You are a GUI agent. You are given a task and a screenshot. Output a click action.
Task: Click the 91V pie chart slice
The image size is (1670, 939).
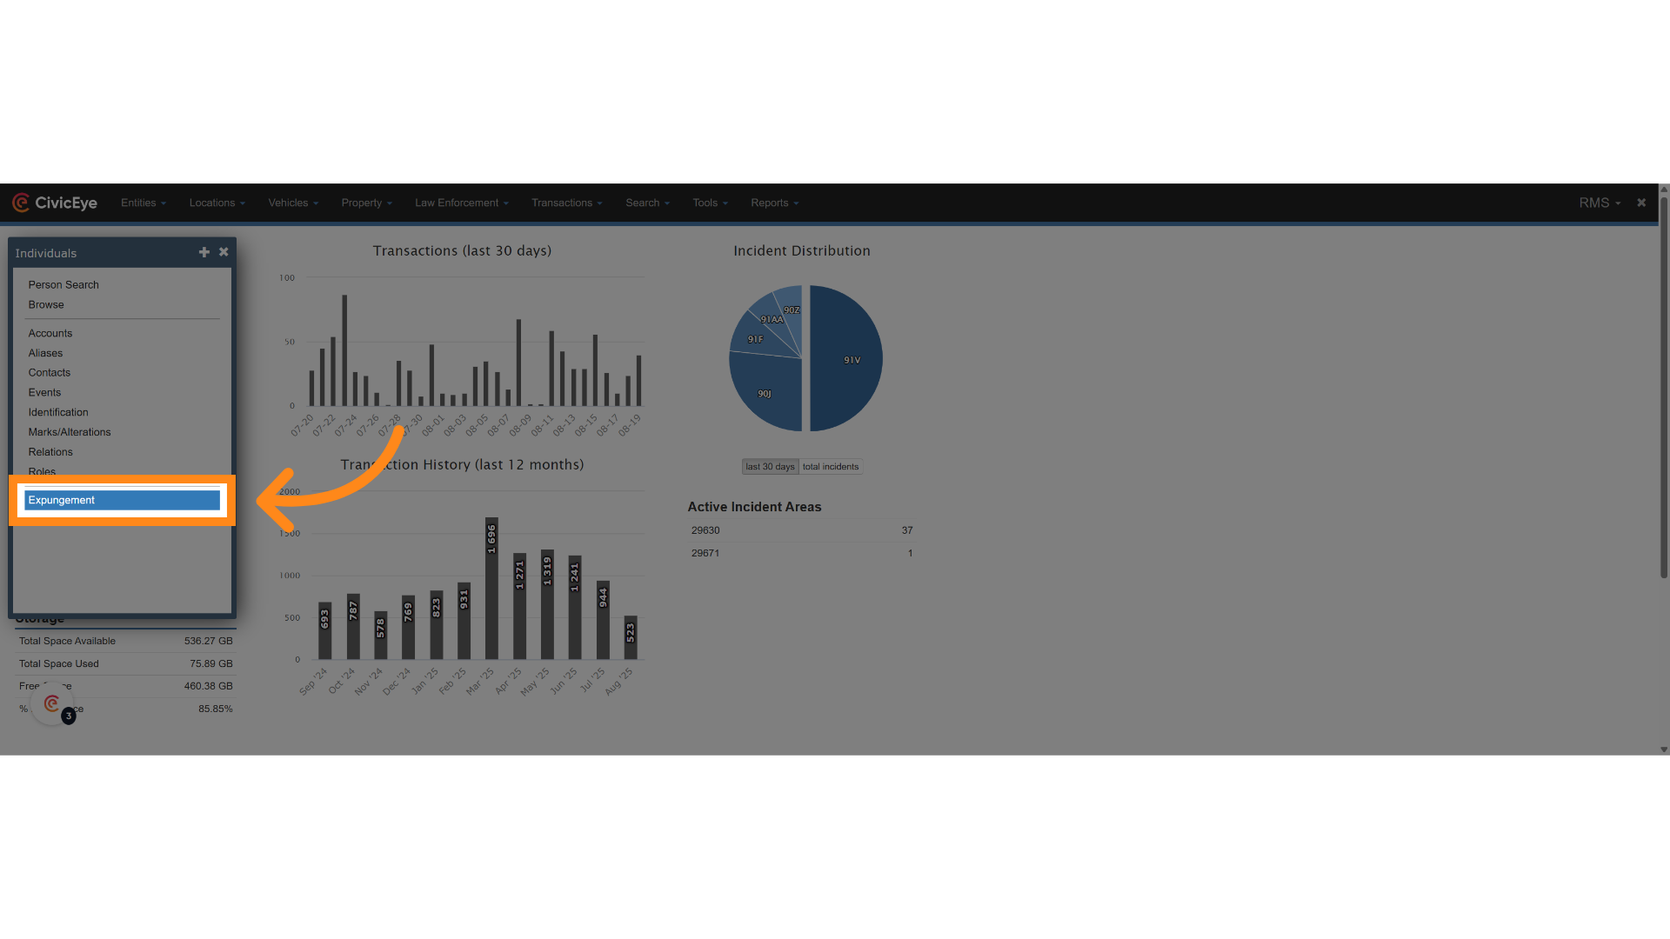(x=848, y=359)
